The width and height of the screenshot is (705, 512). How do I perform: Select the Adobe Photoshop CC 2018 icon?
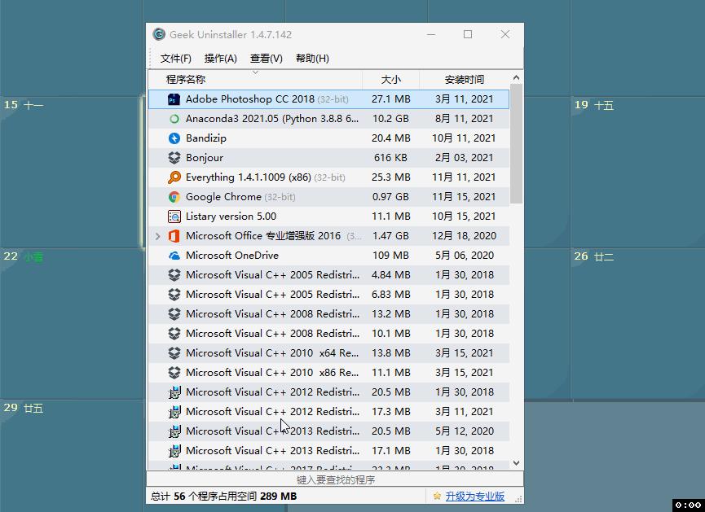[x=174, y=98]
